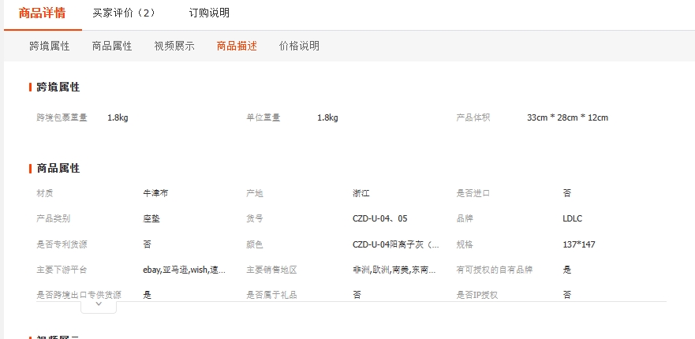Switch to the 买家评价（2） tab
The image size is (695, 339).
(x=124, y=13)
